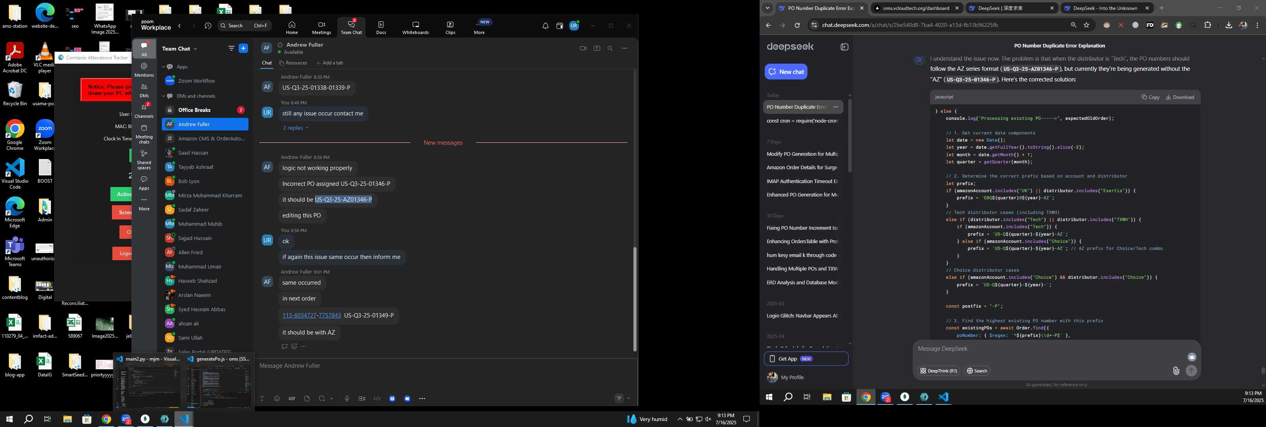Reload the DeepSeek page in Chrome
The height and width of the screenshot is (427, 1266).
point(797,25)
